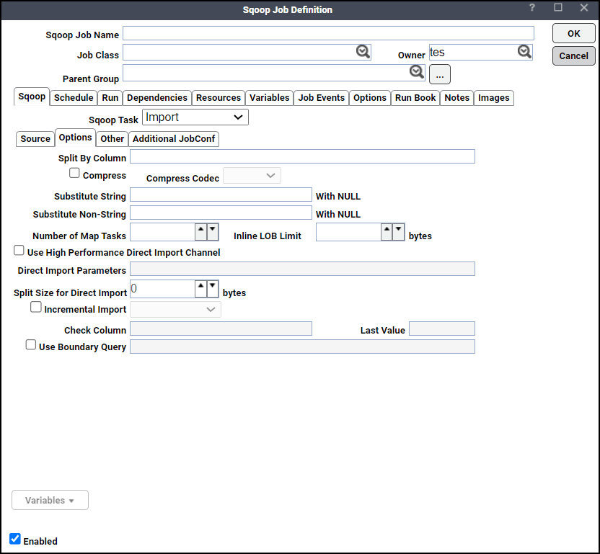This screenshot has width=600, height=554.
Task: Click the OK button
Action: click(x=573, y=33)
